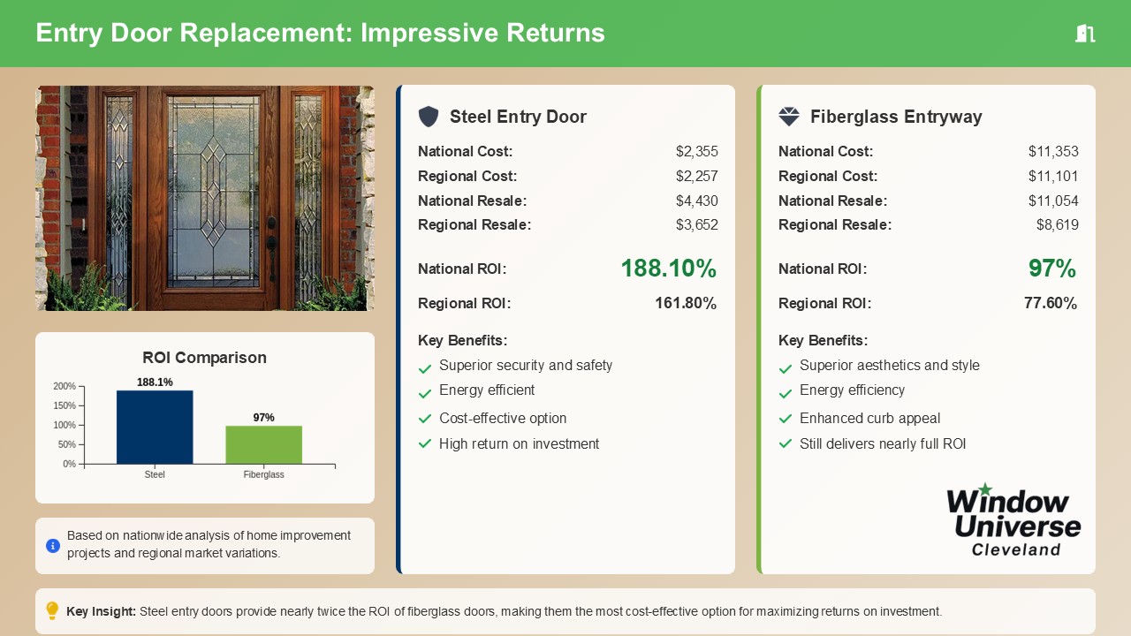Image resolution: width=1131 pixels, height=636 pixels.
Task: Click the Window Universe Cleveland logo
Action: pos(1013,519)
